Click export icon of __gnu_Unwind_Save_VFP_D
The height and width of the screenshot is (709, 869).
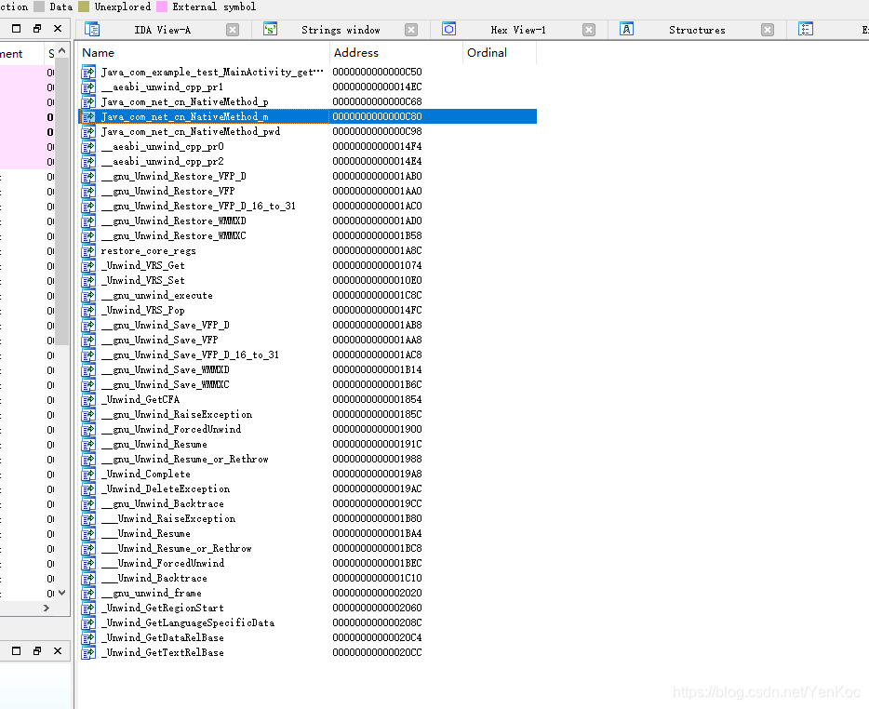click(x=88, y=326)
